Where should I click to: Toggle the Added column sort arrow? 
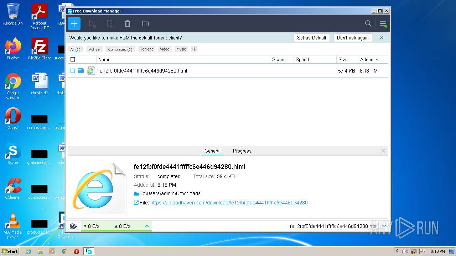coord(377,60)
